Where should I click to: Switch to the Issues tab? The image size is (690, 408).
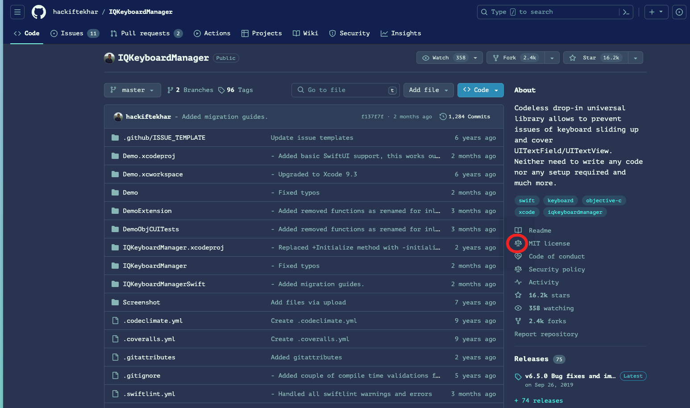coord(75,33)
